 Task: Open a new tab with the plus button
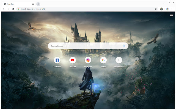[x=38, y=4]
